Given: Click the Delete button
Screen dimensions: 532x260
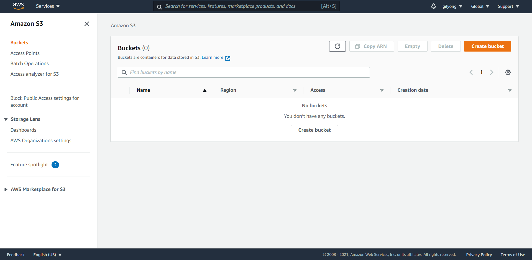Looking at the screenshot, I should point(446,46).
